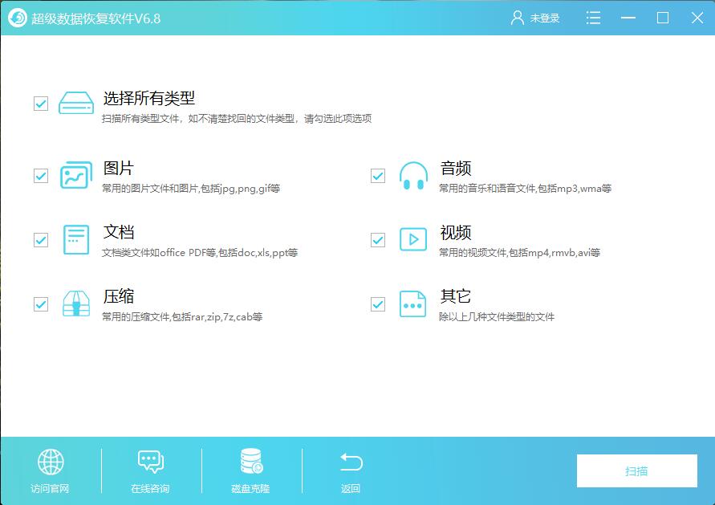Click the play video icon beside 视频
715x505 pixels.
click(413, 239)
